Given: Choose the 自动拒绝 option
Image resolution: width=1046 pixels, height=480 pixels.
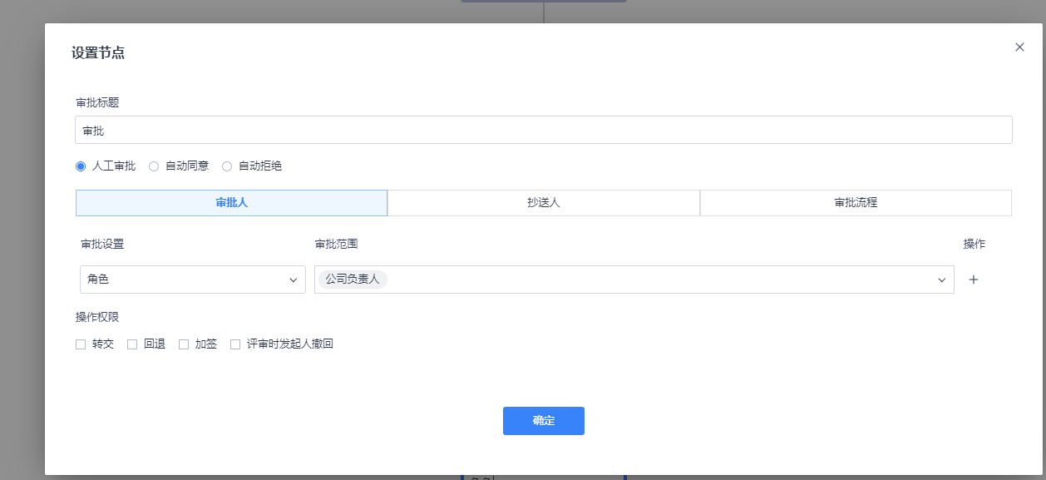Looking at the screenshot, I should pos(227,166).
